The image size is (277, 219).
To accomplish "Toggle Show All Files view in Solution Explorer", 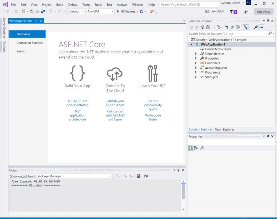I will point(238,27).
